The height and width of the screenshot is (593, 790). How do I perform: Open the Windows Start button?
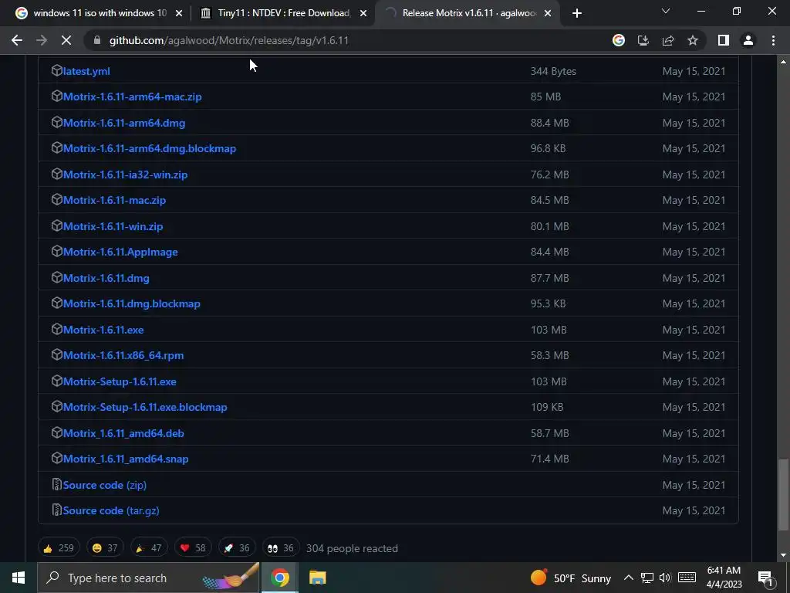(19, 578)
